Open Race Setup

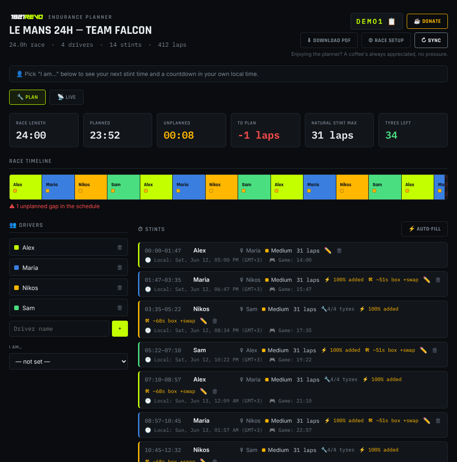(386, 40)
